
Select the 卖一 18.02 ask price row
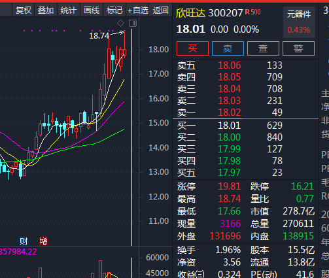(245, 113)
